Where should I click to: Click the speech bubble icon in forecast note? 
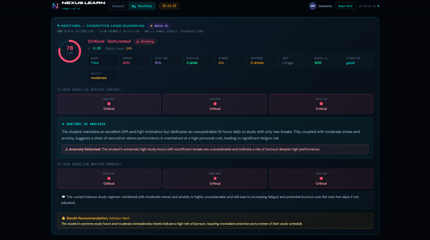tap(63, 197)
